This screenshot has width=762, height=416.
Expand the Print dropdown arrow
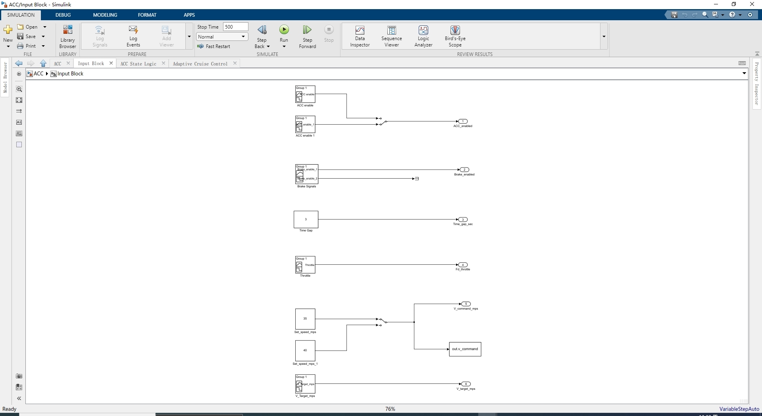tap(43, 46)
